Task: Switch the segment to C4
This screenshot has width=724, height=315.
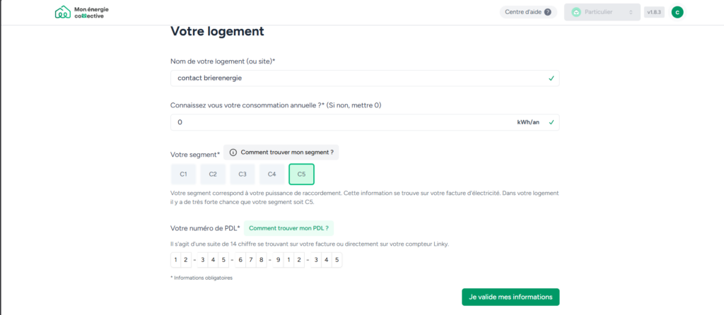Action: click(271, 174)
